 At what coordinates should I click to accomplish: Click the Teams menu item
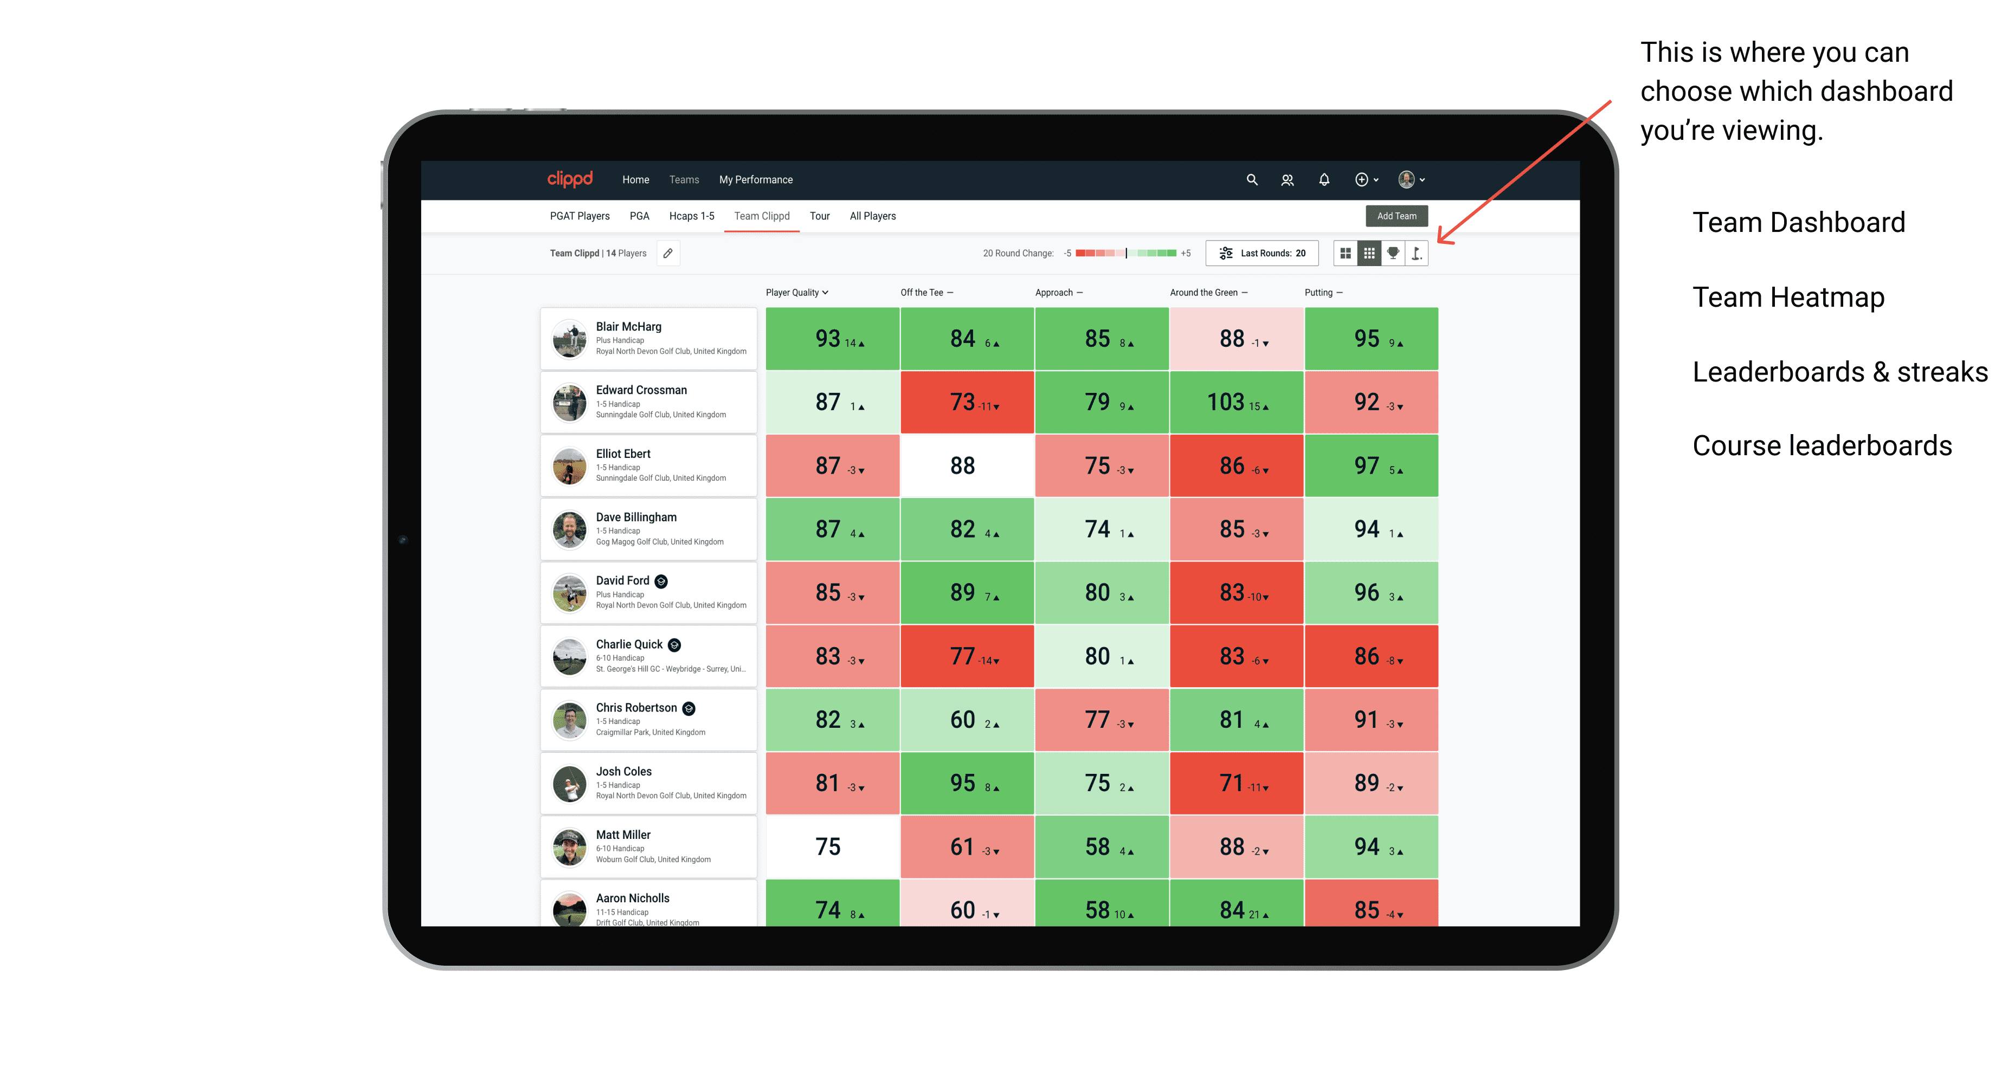click(x=683, y=180)
